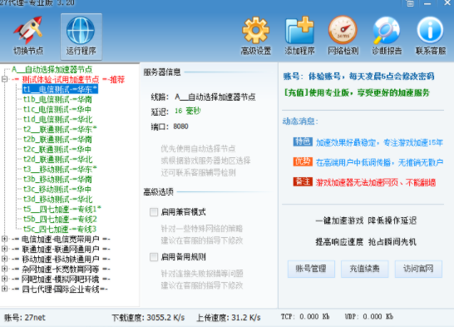
Task: Expand the 网吧加速-模拟网吧环境 group
Action: coord(4,279)
